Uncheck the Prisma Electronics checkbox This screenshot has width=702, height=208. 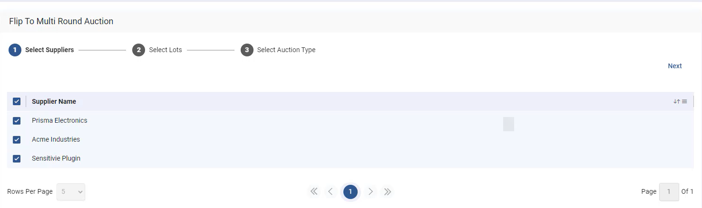[x=17, y=121]
